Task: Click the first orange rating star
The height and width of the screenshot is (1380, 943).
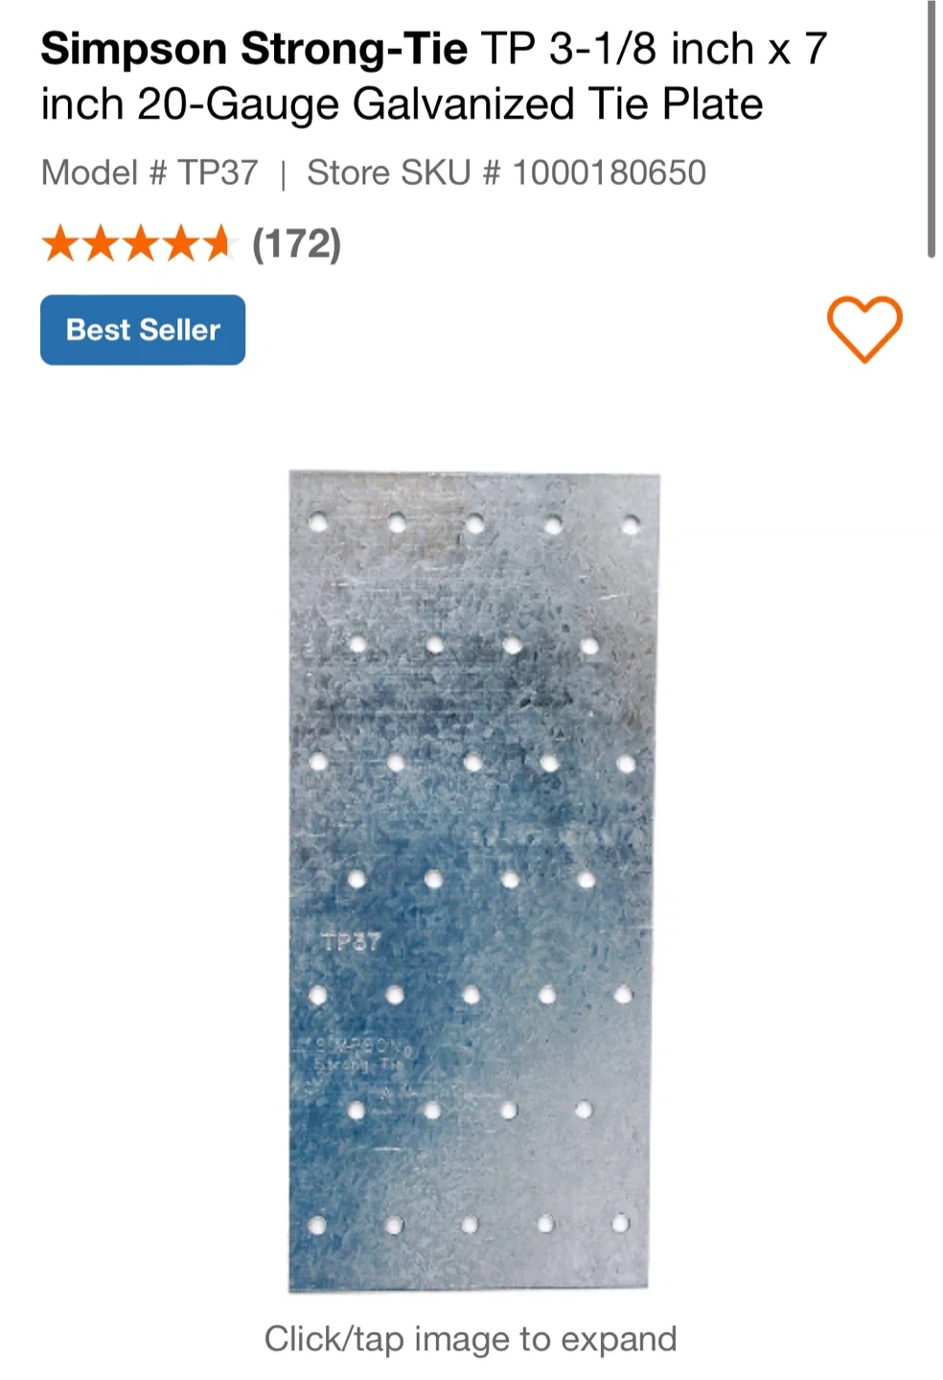Action: click(x=60, y=243)
